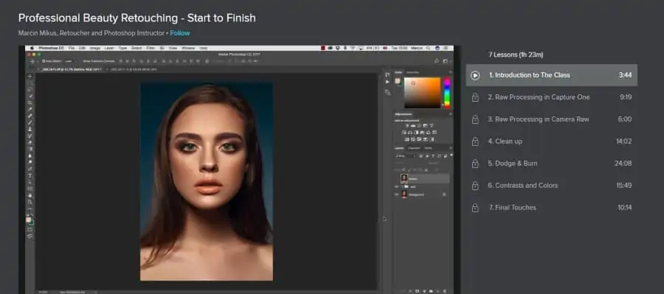Select the Zoom tool

pos(30,202)
